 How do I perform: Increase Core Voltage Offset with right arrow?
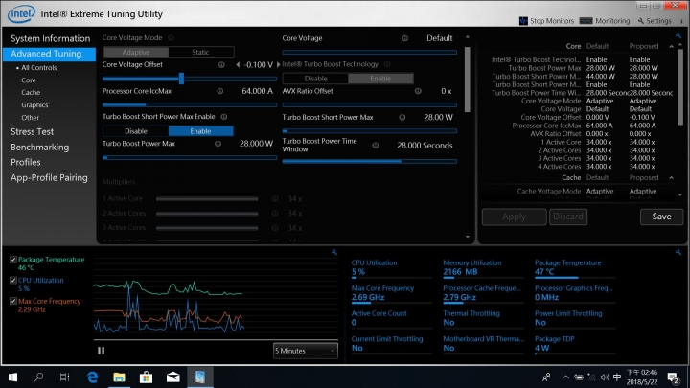pyautogui.click(x=278, y=65)
